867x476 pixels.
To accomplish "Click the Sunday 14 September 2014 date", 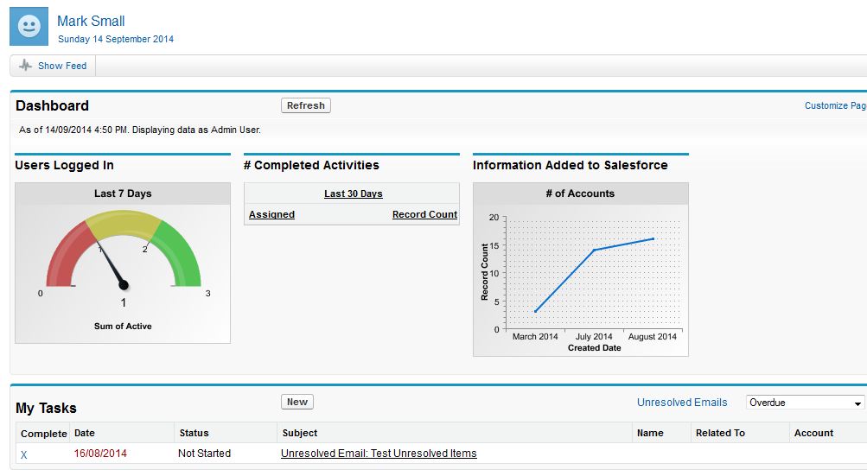I will tap(116, 39).
